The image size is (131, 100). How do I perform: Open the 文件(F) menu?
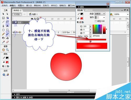pos(4,5)
